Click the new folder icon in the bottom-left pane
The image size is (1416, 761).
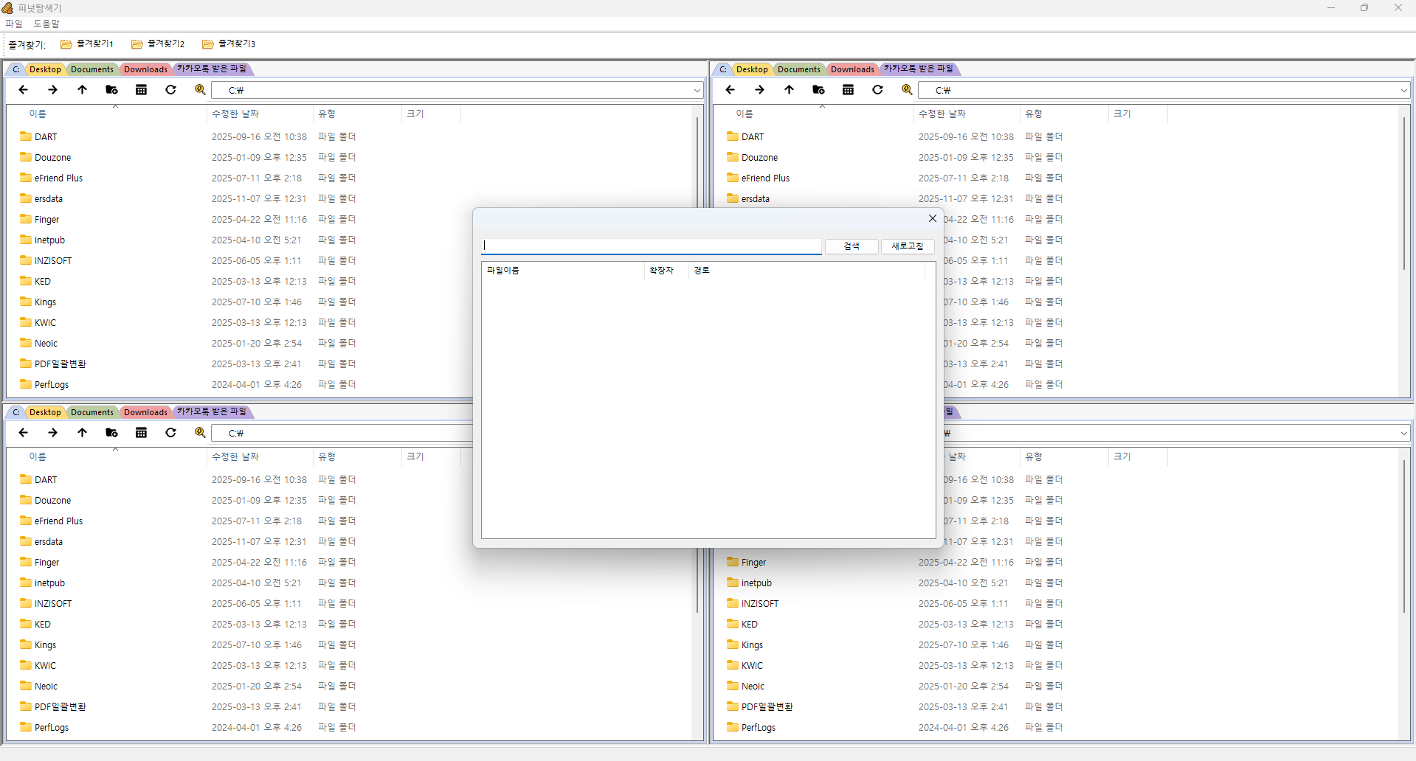(x=111, y=433)
